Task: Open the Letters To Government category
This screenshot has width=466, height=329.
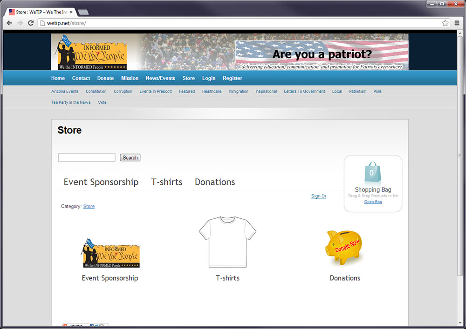Action: pyautogui.click(x=305, y=91)
